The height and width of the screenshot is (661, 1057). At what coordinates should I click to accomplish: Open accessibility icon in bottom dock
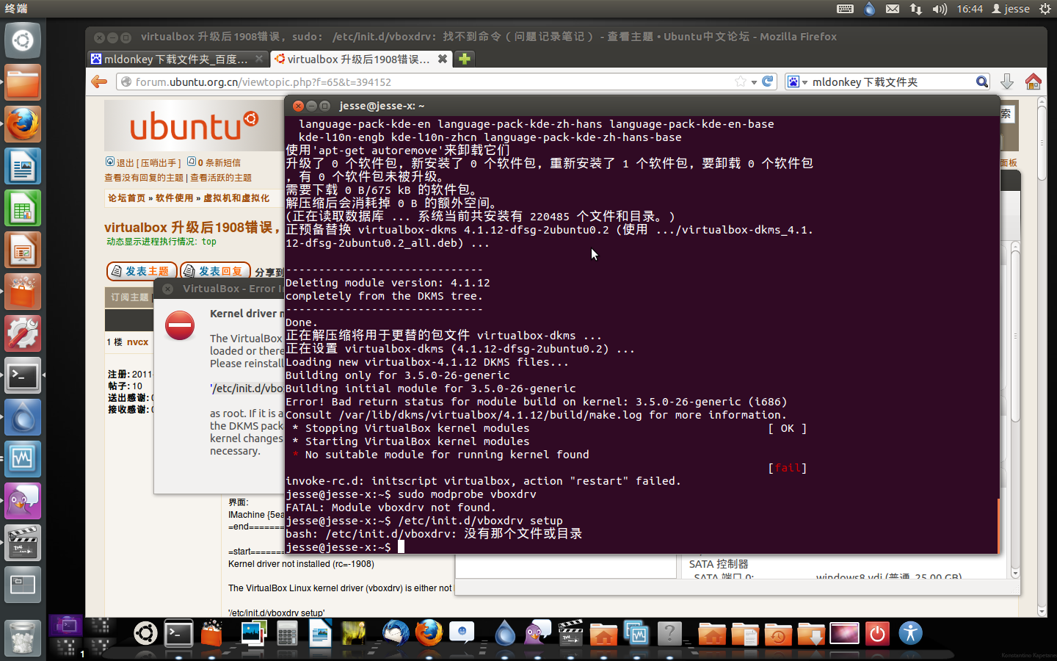(910, 633)
